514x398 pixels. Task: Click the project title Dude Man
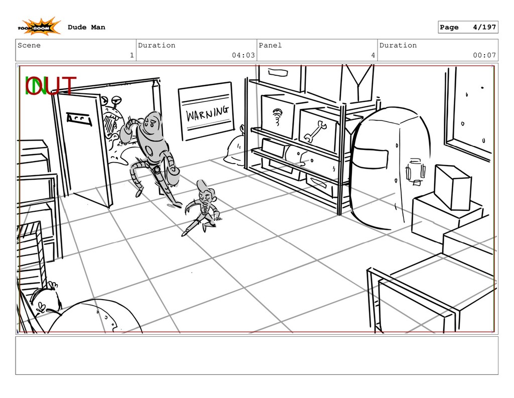(x=86, y=27)
